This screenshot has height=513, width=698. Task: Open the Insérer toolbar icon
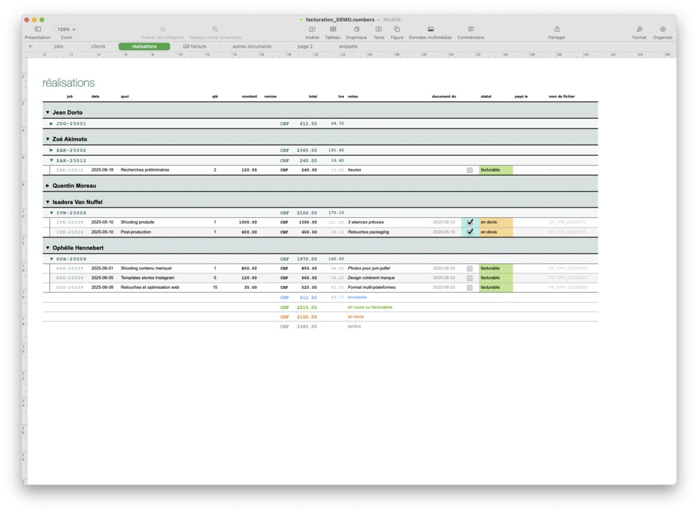(312, 29)
